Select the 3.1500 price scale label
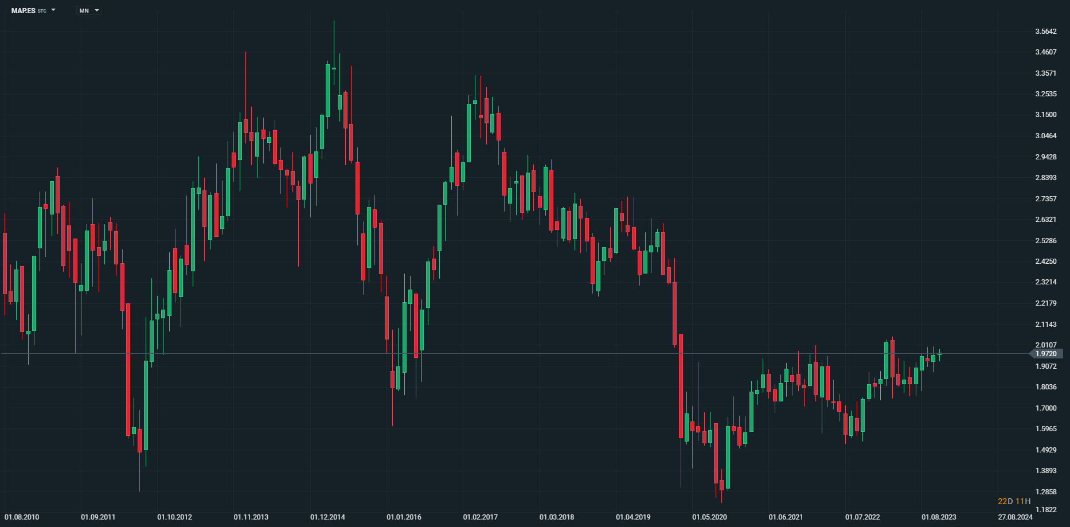Viewport: 1070px width, 527px height. point(1045,115)
